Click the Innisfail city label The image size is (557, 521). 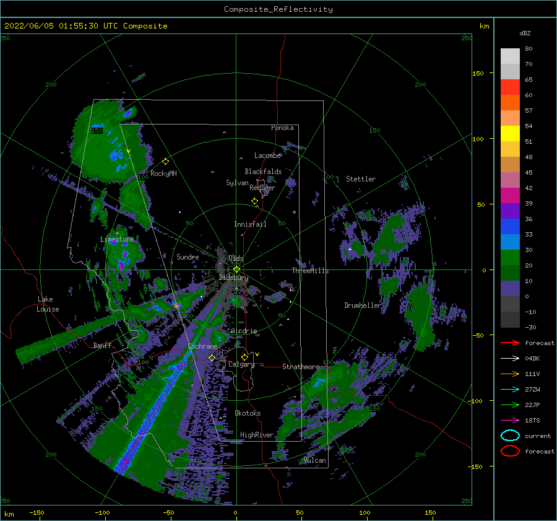tap(250, 224)
